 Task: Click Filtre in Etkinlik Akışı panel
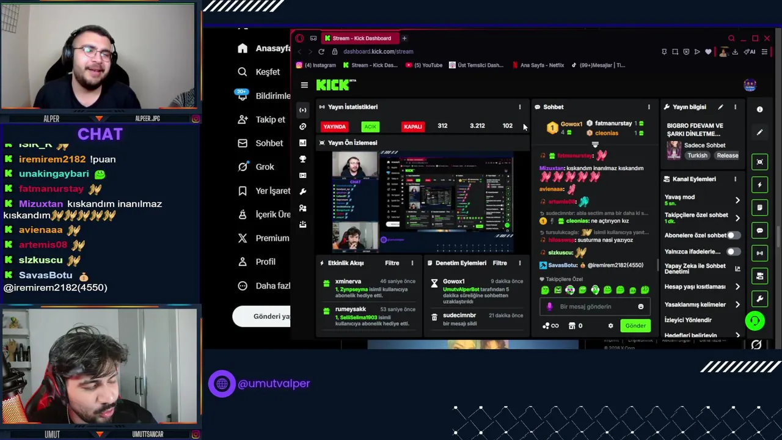392,263
